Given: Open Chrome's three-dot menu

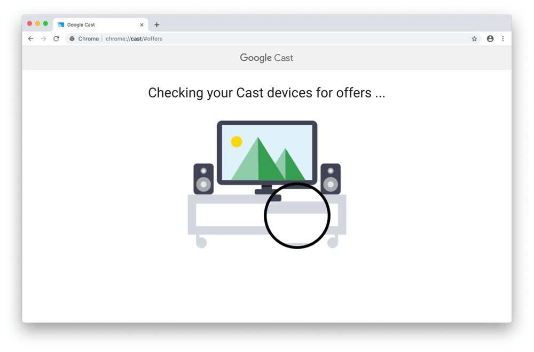Looking at the screenshot, I should (x=503, y=39).
